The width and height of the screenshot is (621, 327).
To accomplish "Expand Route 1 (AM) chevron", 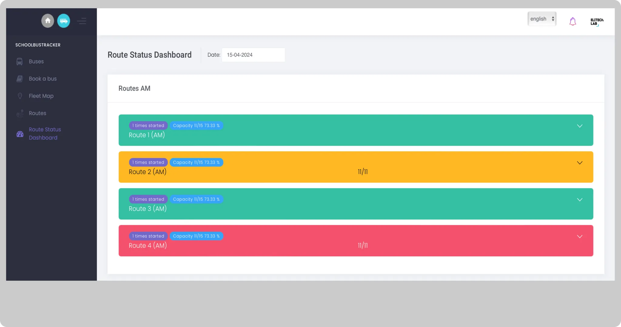I will coord(579,126).
